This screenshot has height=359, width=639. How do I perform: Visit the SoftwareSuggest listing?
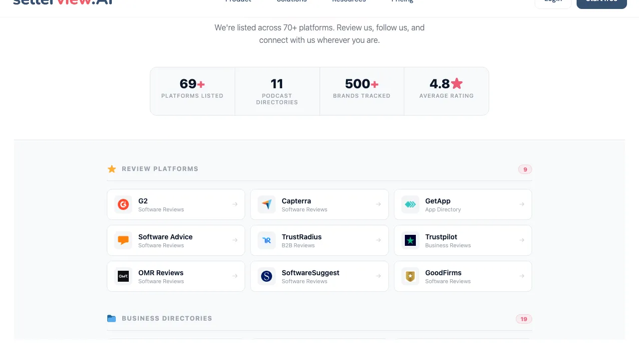(319, 276)
